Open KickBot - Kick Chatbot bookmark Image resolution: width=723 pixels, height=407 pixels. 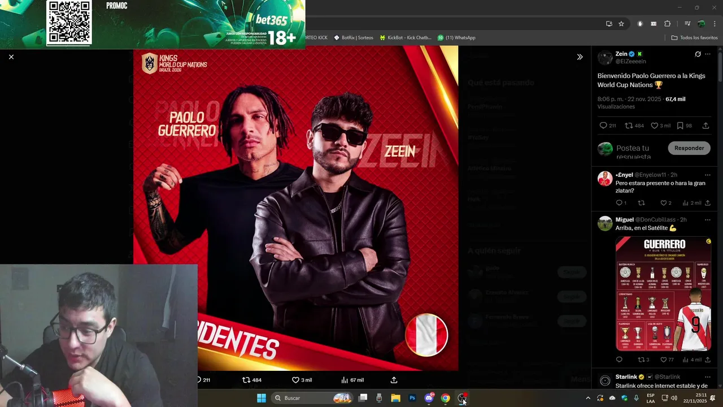pyautogui.click(x=406, y=37)
